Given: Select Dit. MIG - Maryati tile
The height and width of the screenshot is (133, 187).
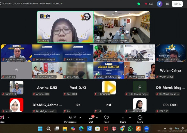Looking at the screenshot, I should [47, 53].
